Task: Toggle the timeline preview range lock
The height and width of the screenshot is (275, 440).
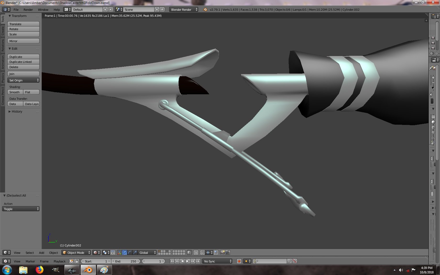Action: (x=77, y=261)
